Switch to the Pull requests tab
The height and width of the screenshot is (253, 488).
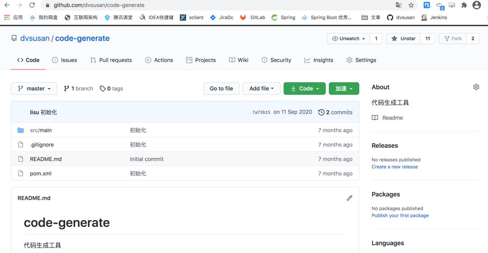pos(111,60)
